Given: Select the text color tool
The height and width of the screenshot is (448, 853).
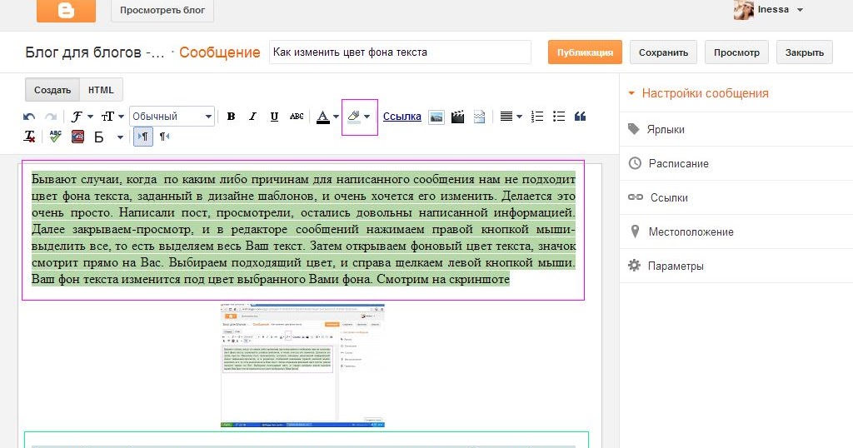Looking at the screenshot, I should [322, 117].
